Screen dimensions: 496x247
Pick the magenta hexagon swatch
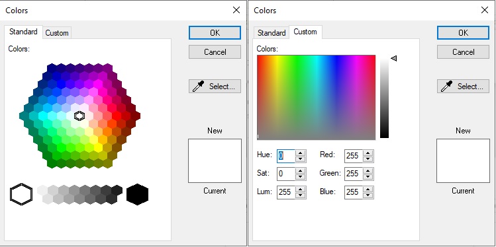pos(98,84)
